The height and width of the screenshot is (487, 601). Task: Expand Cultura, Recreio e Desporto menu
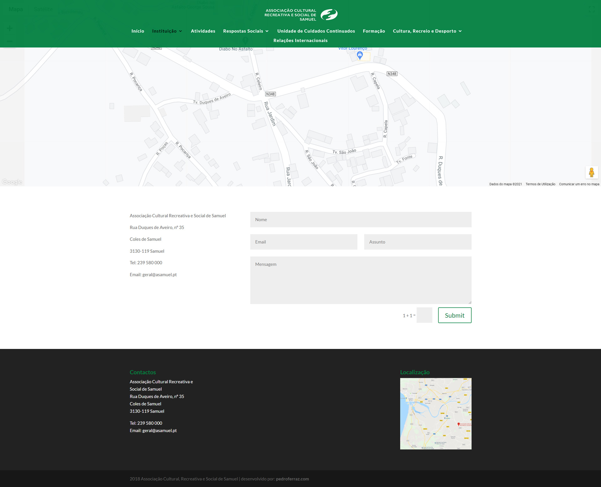point(427,31)
